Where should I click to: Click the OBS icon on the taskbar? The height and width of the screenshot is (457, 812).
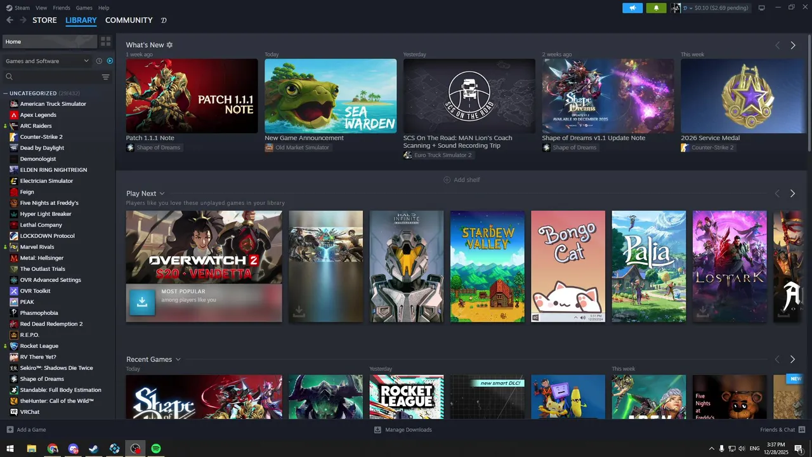click(x=135, y=449)
